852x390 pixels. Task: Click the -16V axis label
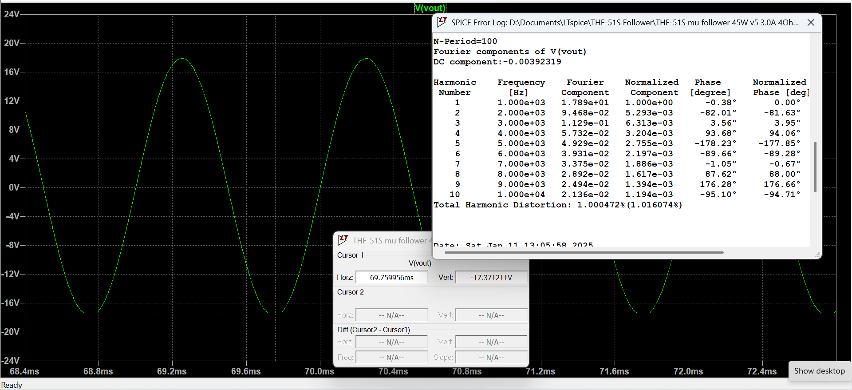[11, 303]
